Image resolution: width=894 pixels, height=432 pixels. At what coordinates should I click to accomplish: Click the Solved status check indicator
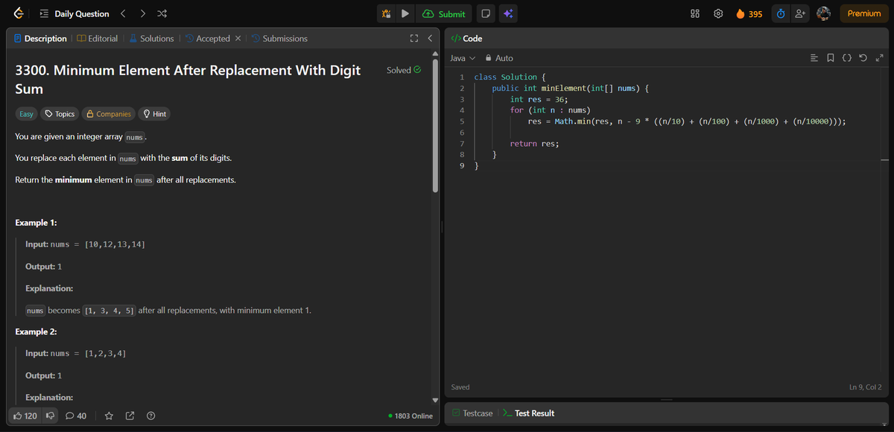405,70
